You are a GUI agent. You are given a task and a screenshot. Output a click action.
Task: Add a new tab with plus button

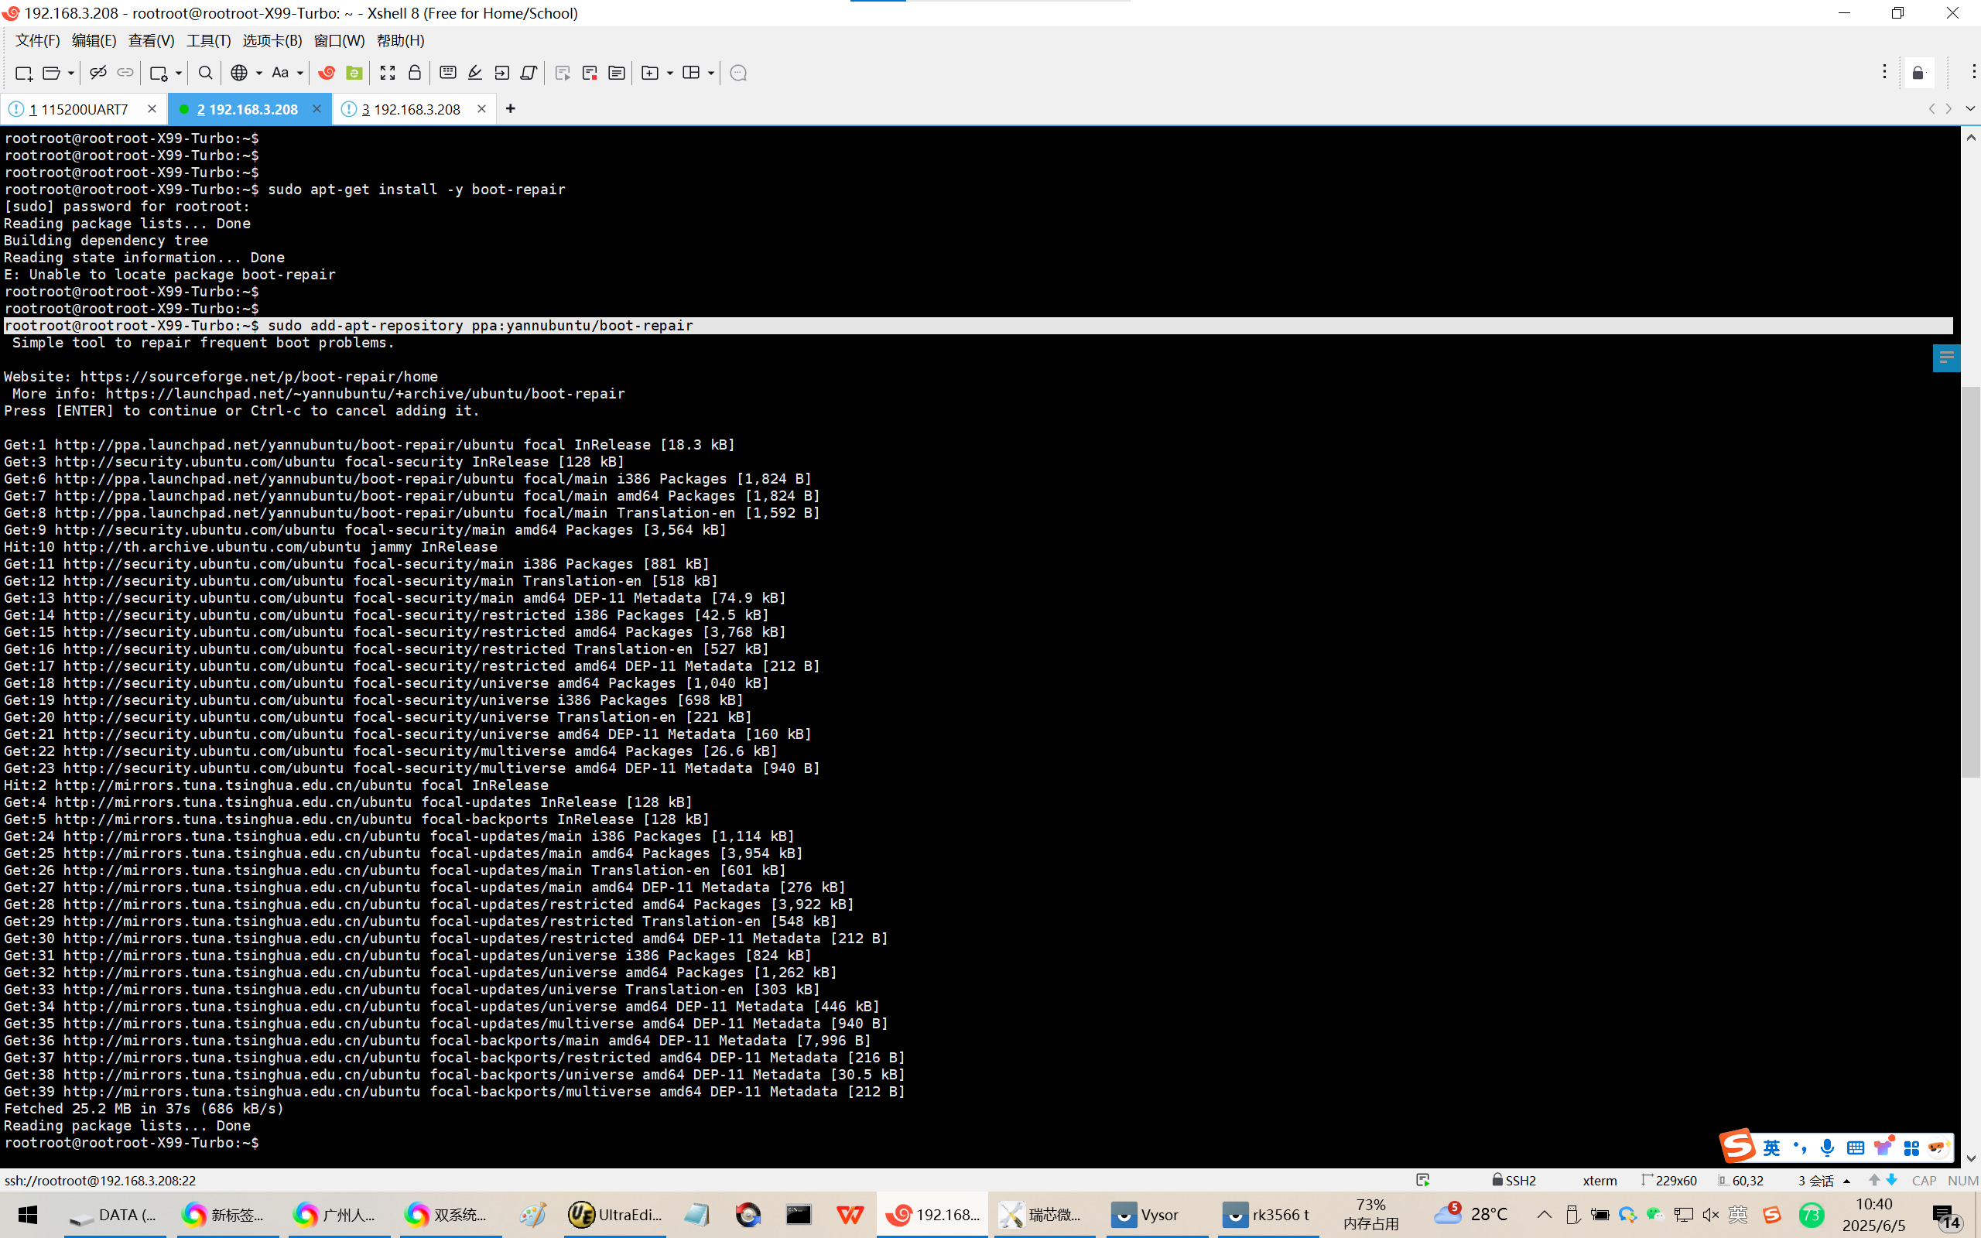click(510, 109)
